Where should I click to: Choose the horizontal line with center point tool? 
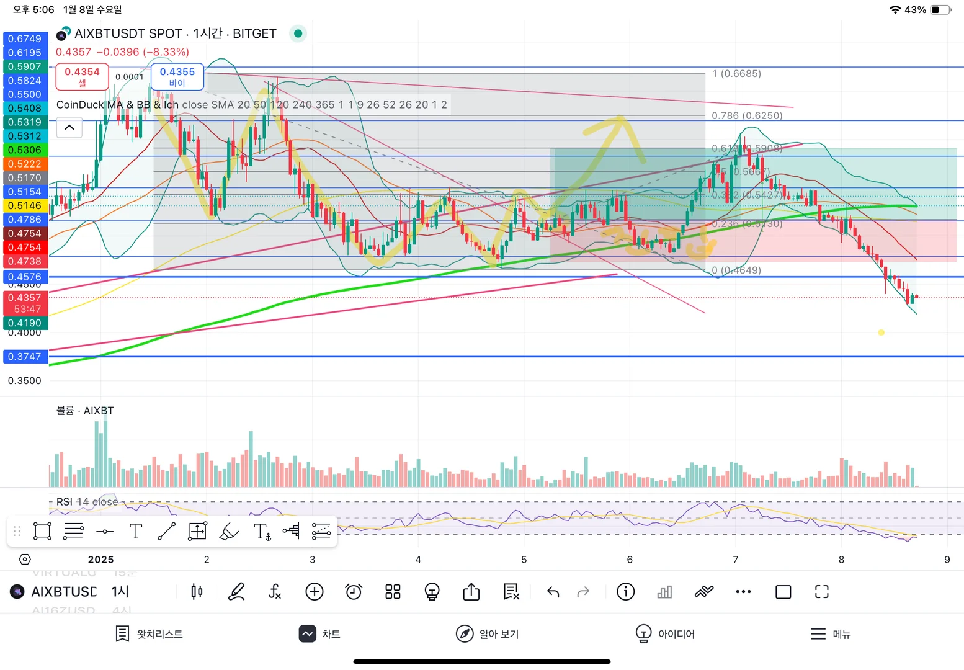pyautogui.click(x=105, y=531)
